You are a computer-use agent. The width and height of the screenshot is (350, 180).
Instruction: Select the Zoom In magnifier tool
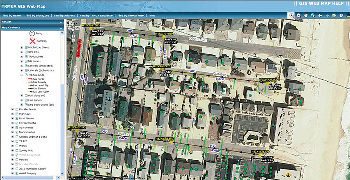[292, 16]
